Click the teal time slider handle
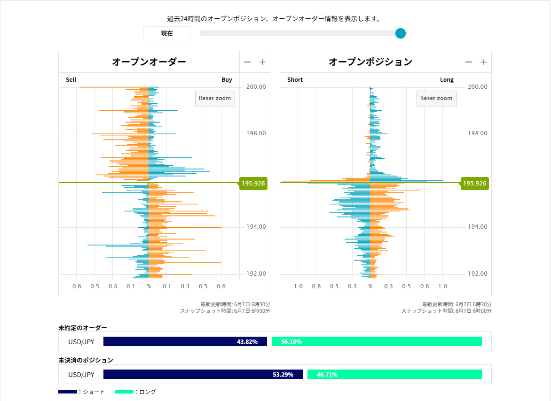Viewport: 551px width, 401px height. [x=400, y=33]
